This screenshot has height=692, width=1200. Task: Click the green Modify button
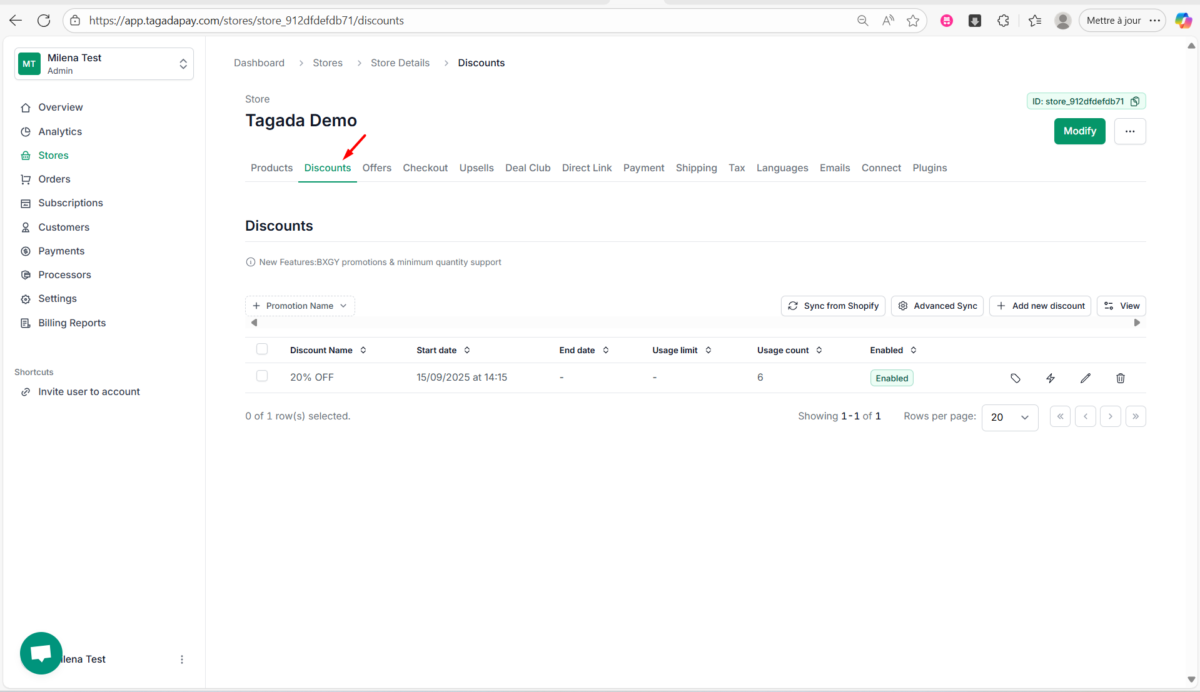[1079, 131]
